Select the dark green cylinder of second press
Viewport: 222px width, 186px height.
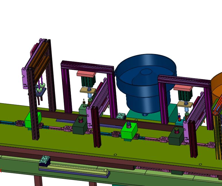click(x=185, y=96)
